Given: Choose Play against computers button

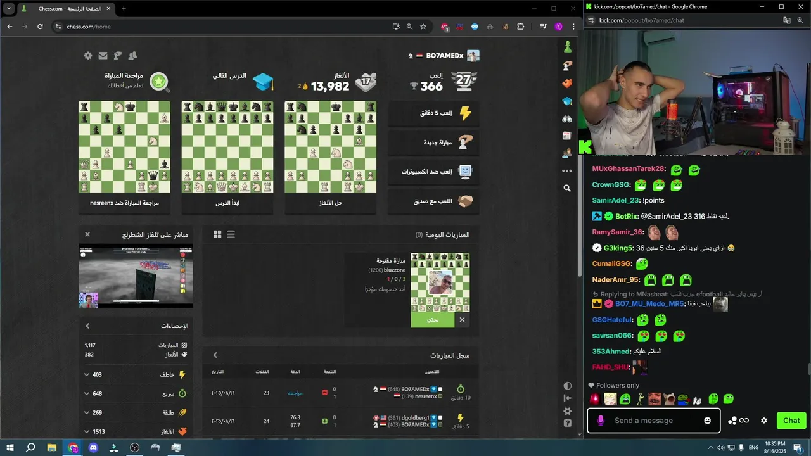Looking at the screenshot, I should [x=433, y=172].
